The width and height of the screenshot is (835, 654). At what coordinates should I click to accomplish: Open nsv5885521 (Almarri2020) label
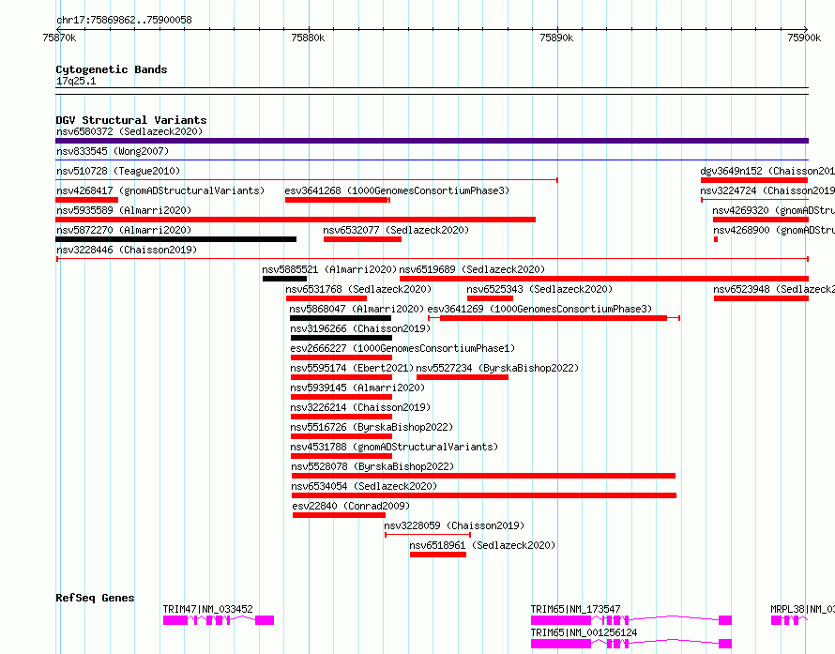tap(329, 269)
